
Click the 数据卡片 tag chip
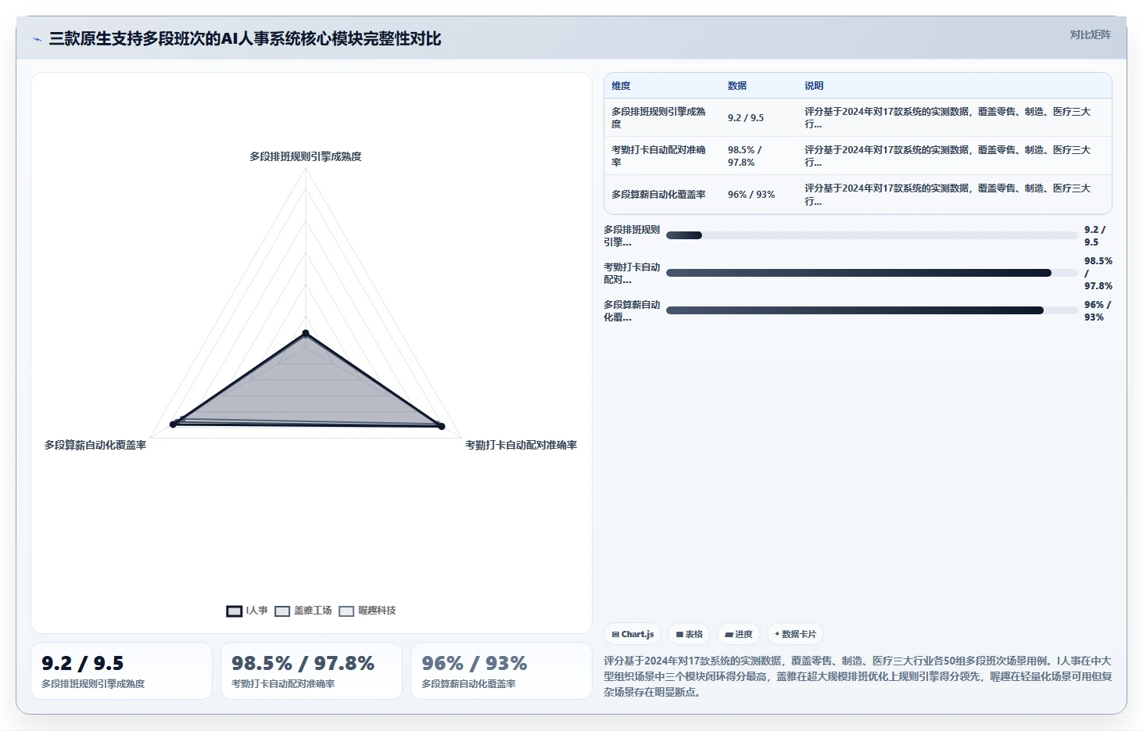point(795,634)
